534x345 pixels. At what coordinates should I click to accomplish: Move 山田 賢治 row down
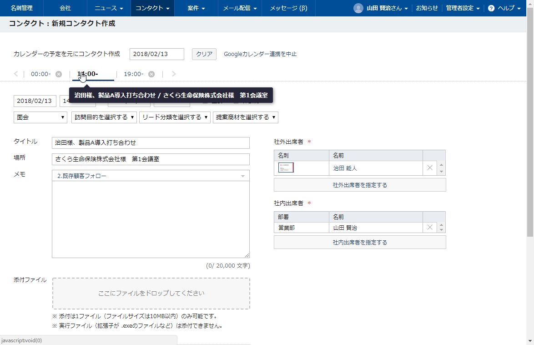tap(441, 230)
